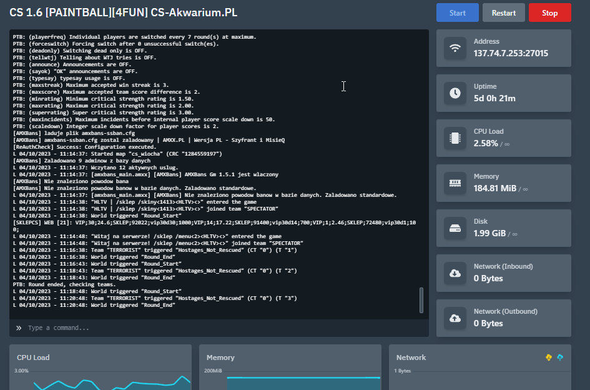590x390 pixels.
Task: Click the uptime value 5d 0h 21m
Action: click(x=494, y=98)
